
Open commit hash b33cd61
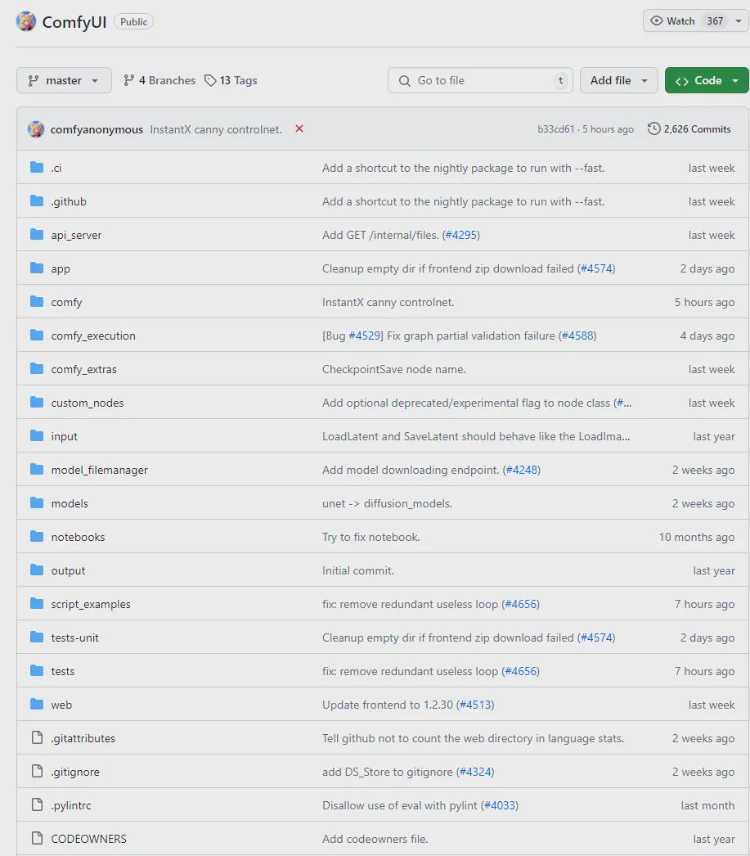click(x=555, y=129)
